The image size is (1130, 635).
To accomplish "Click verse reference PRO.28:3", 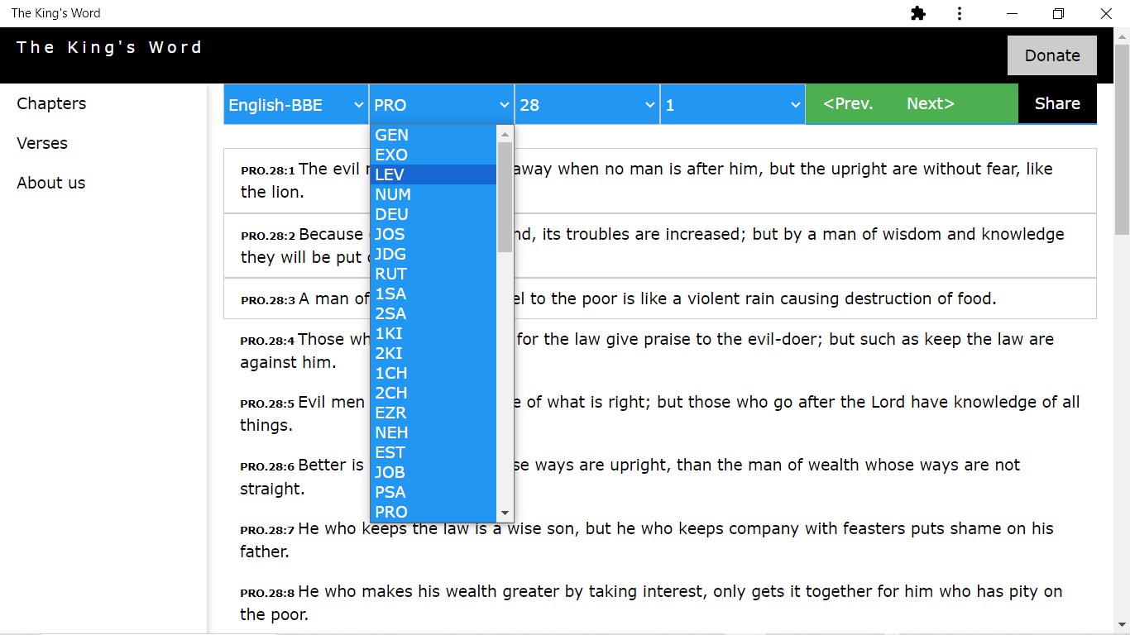I will click(268, 300).
